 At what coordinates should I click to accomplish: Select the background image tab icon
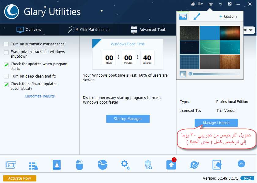[x=183, y=17]
